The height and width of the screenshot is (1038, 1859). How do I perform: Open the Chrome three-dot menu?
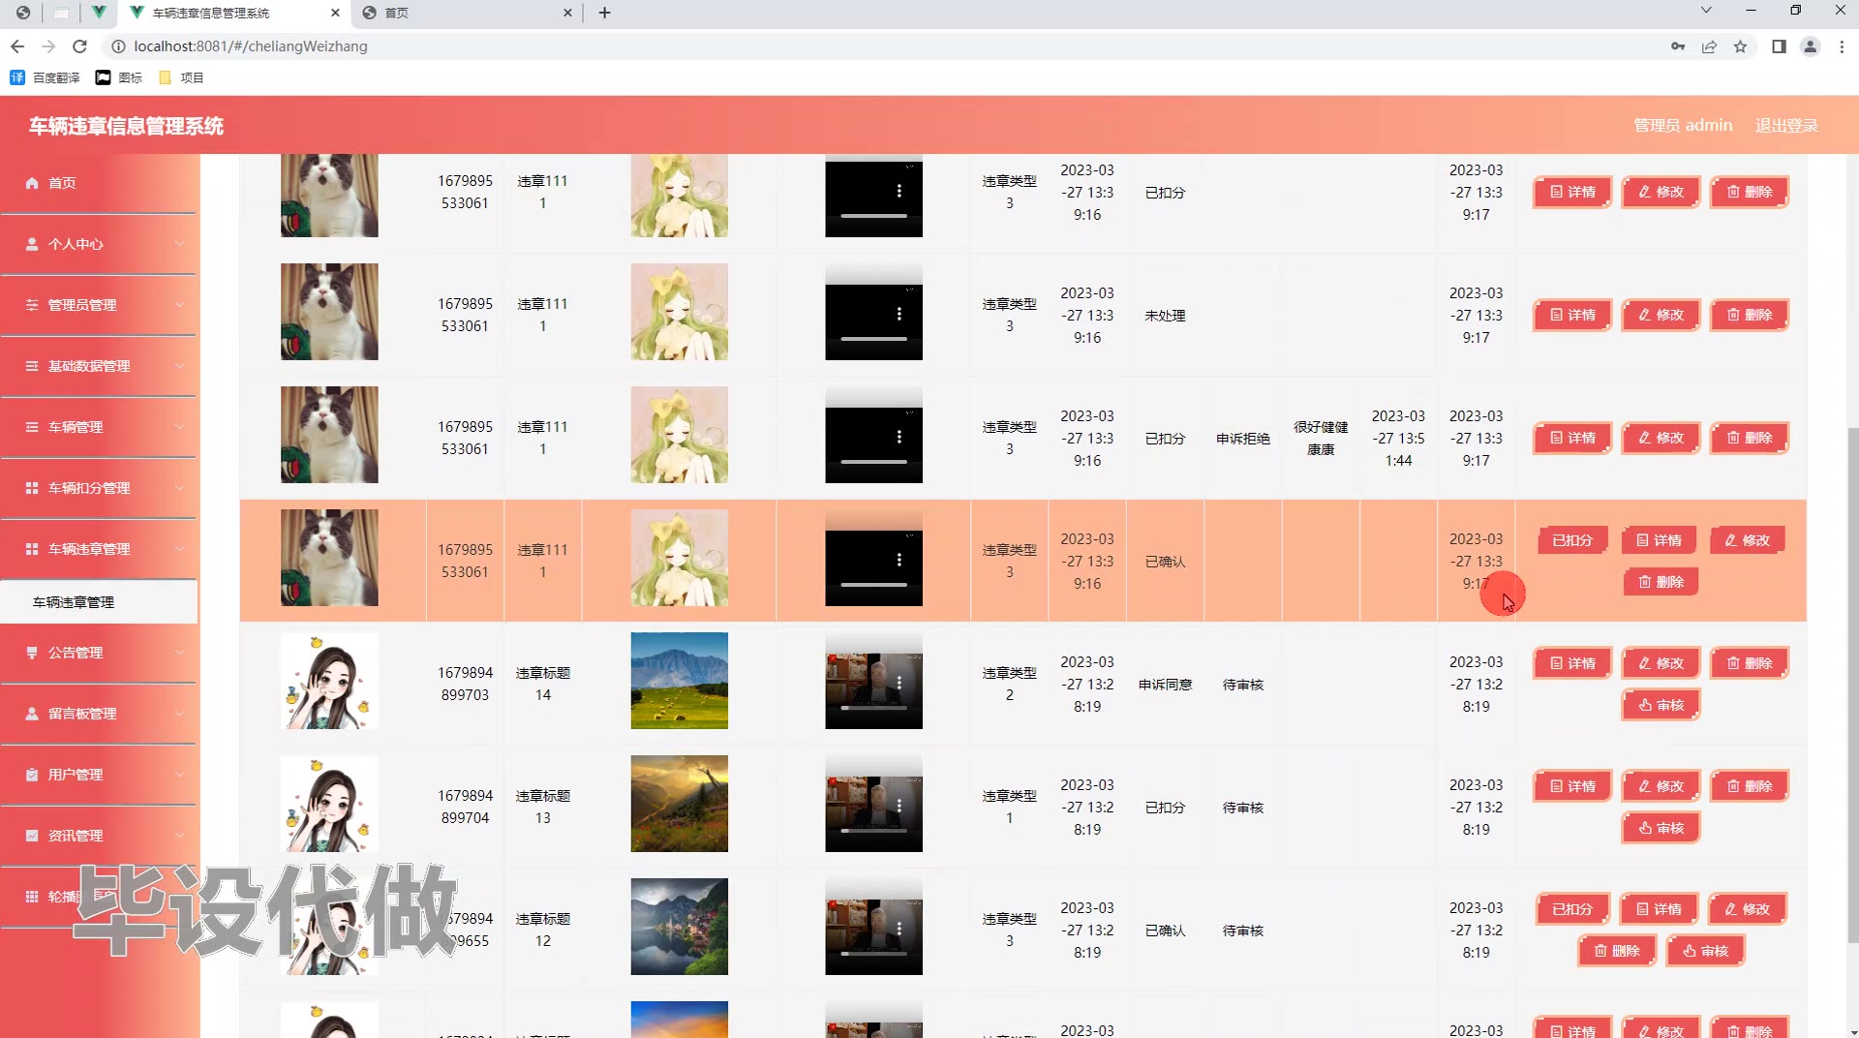click(1842, 46)
